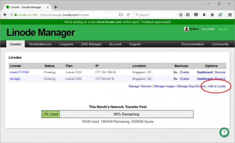The height and width of the screenshot is (143, 235).
Task: Toggle reader view icon in address bar
Action: pyautogui.click(x=121, y=15)
